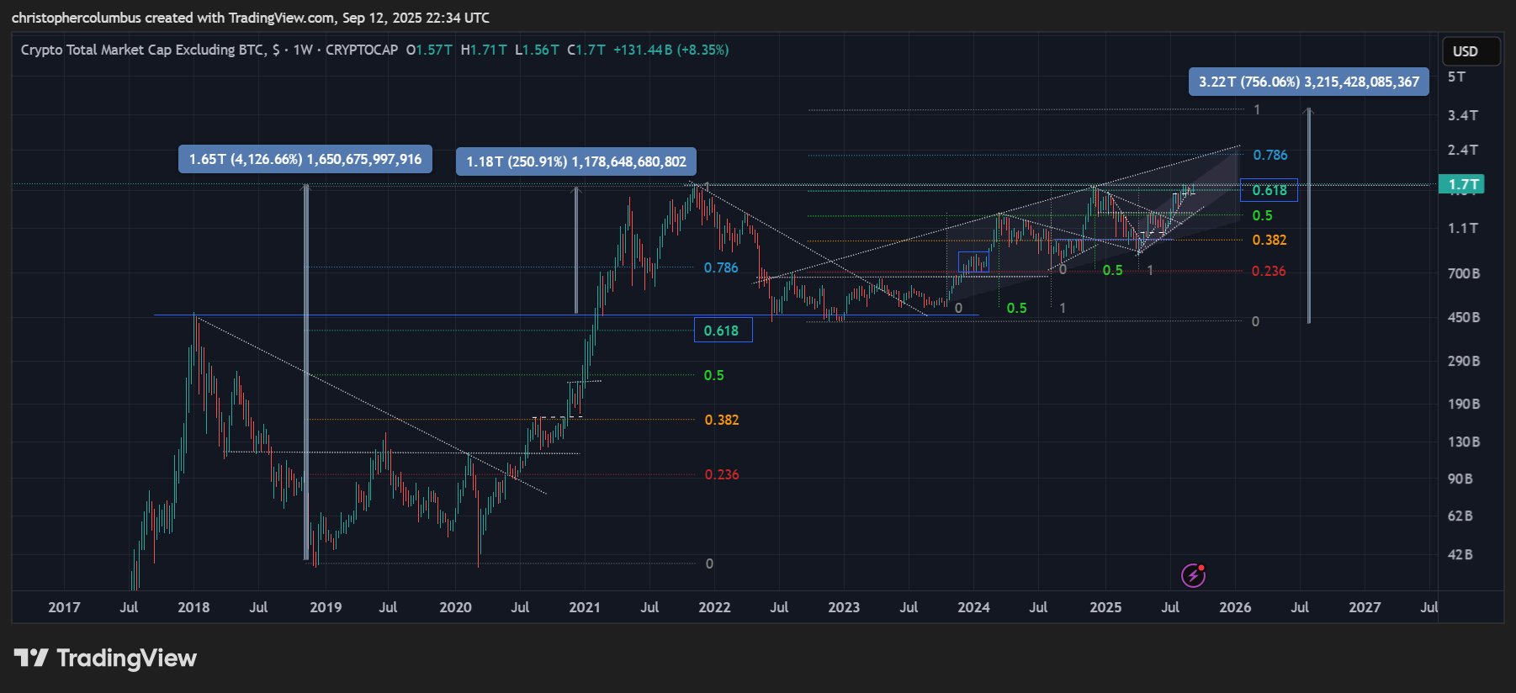Click the boxed 0.618 label below 2022 peak
1516x693 pixels.
tap(722, 331)
